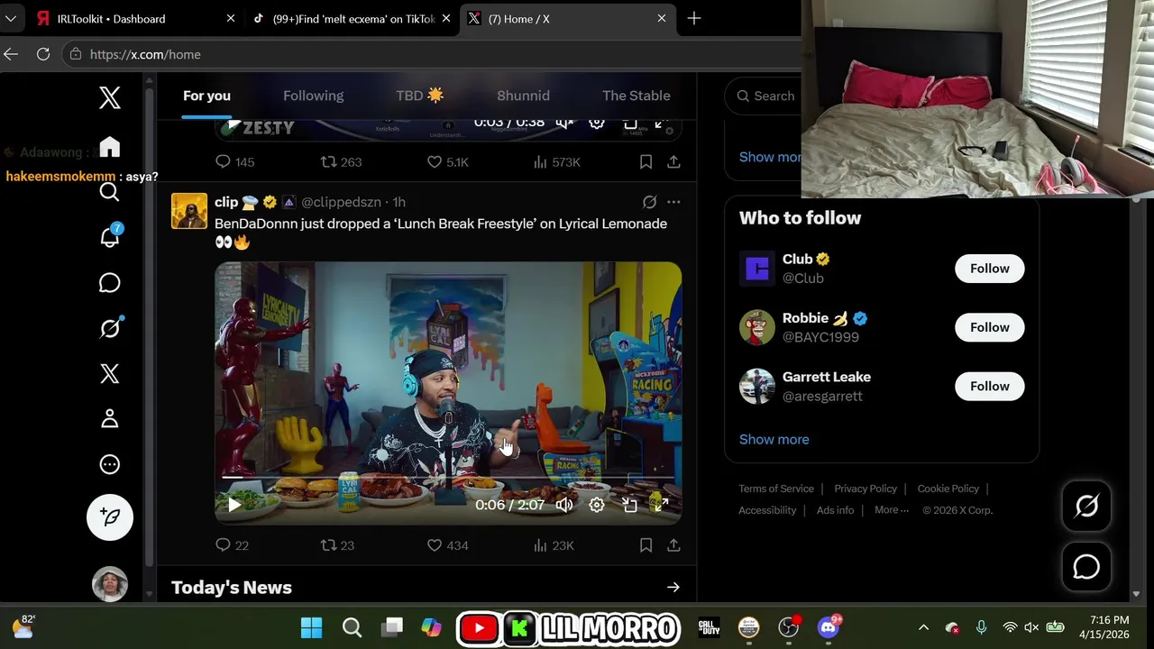
Task: Reply to upper post with 145 comments
Action: (234, 162)
